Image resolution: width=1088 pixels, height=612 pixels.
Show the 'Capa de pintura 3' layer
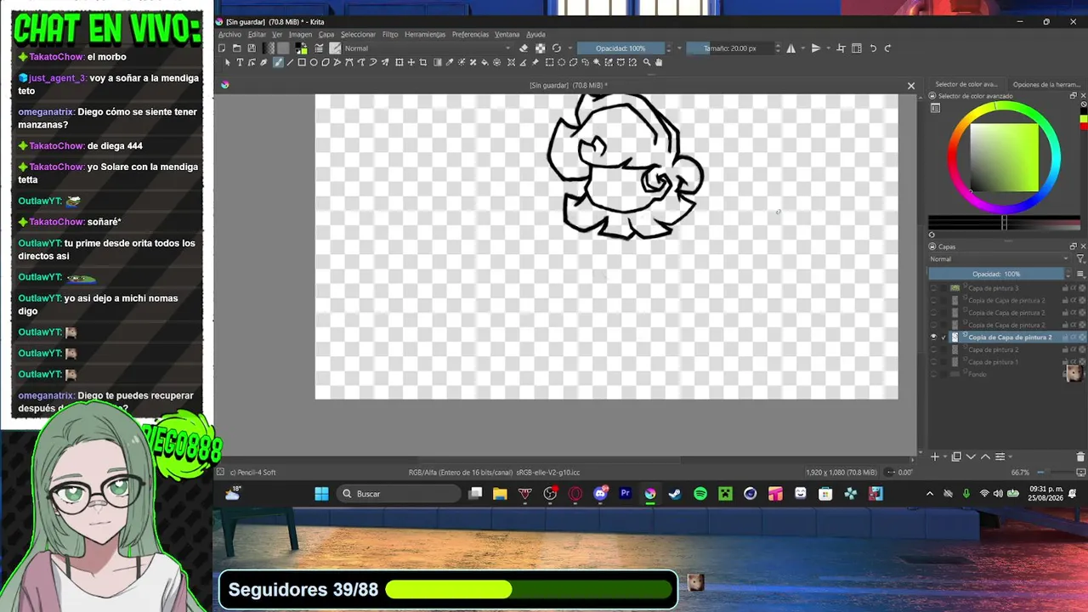coord(933,288)
